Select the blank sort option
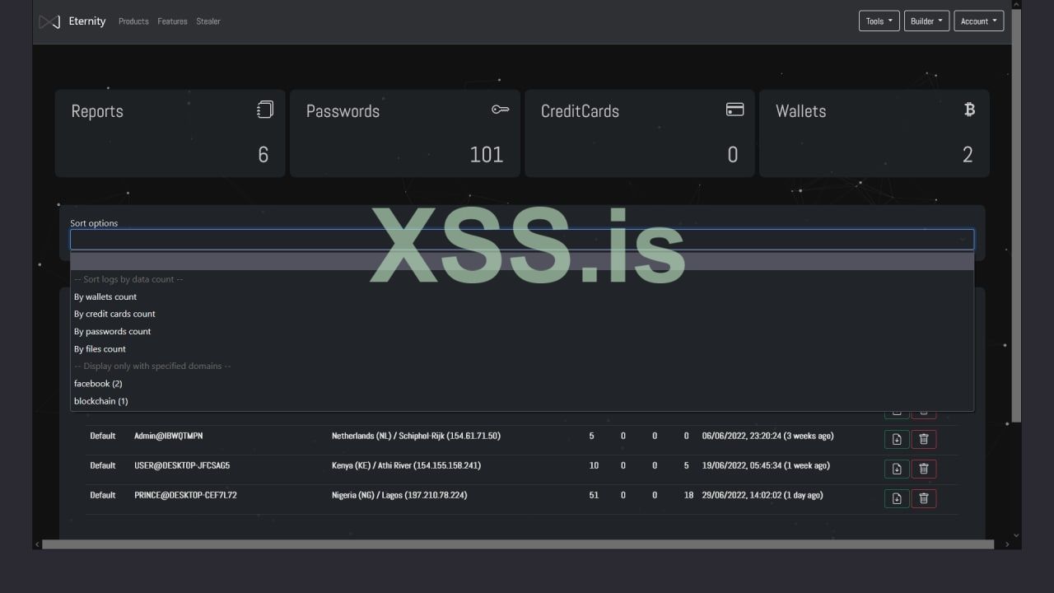 [x=522, y=262]
